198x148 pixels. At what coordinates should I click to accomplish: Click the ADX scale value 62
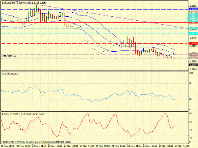pyautogui.click(x=190, y=122)
